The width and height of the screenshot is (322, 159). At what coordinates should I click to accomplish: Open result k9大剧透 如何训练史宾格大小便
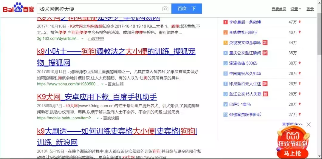pos(117,137)
